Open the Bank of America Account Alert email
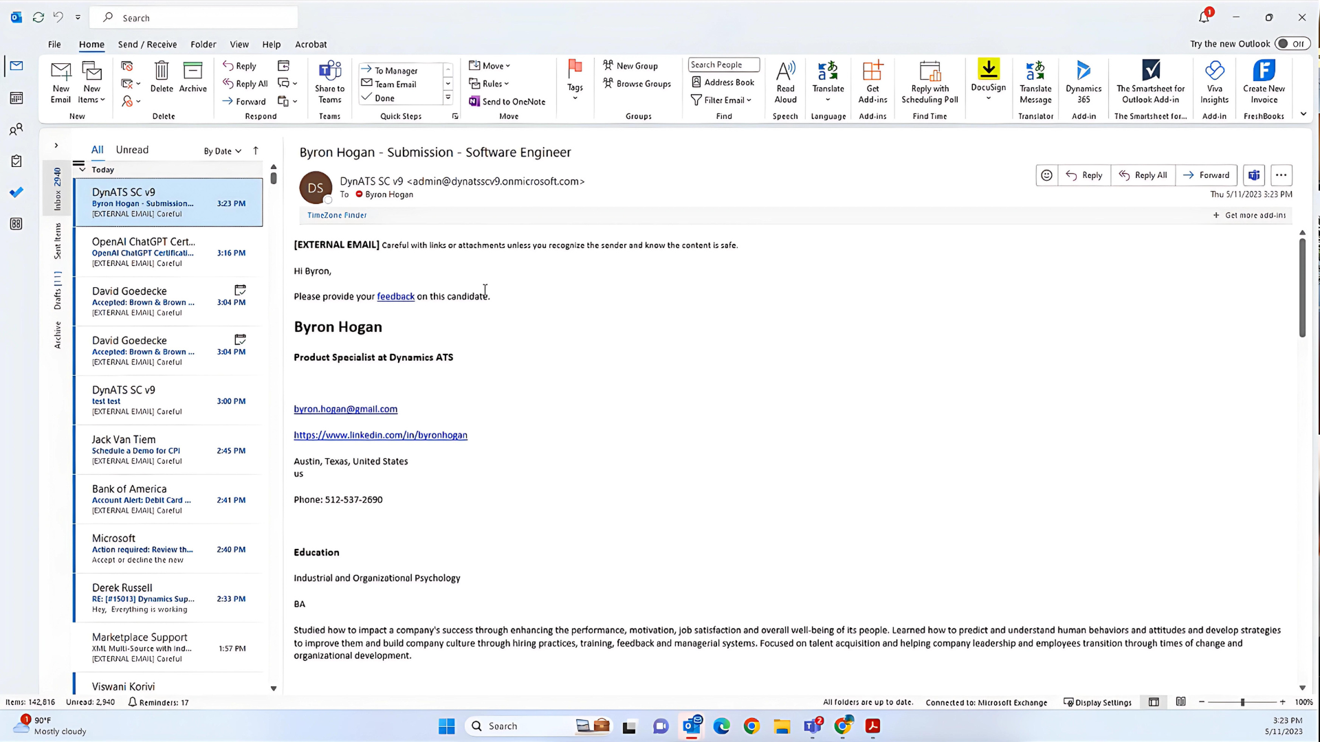 pos(168,499)
